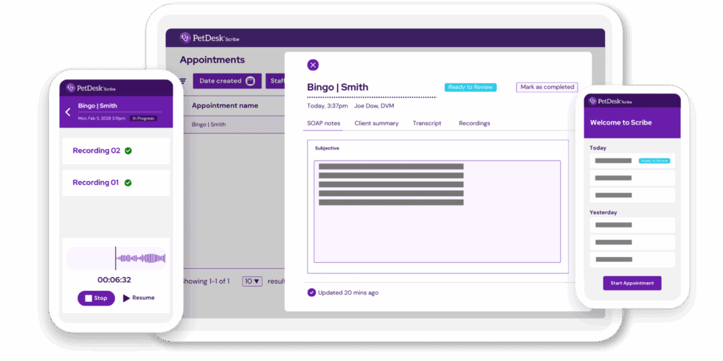
Task: Open the filter lines icon under Appointments
Action: [x=182, y=81]
